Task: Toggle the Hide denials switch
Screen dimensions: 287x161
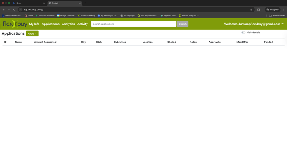Action: pos(243,33)
